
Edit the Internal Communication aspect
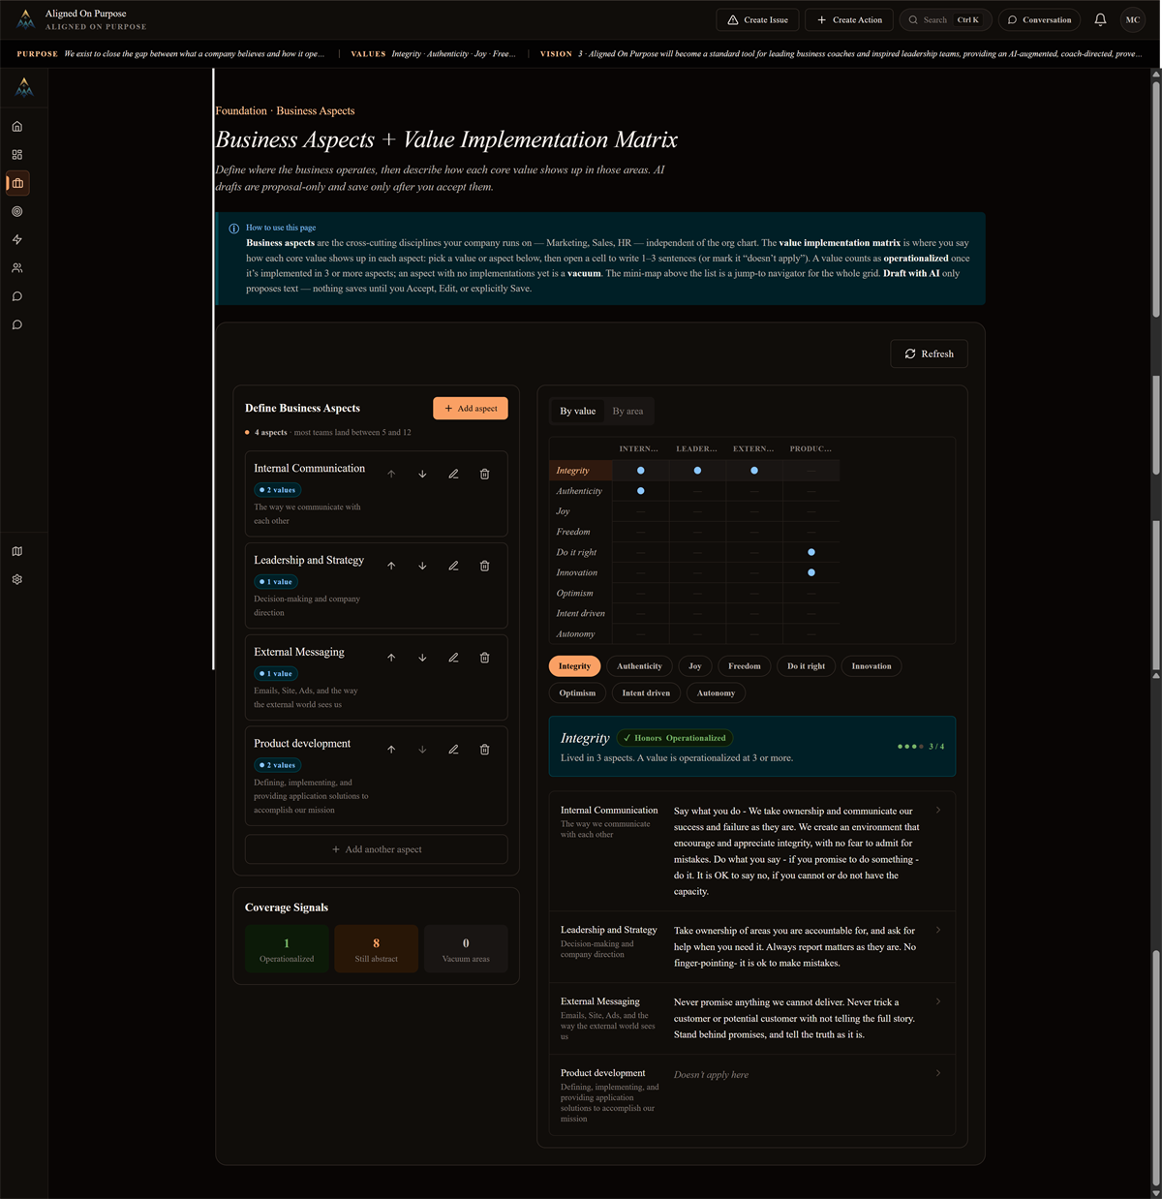pyautogui.click(x=453, y=474)
